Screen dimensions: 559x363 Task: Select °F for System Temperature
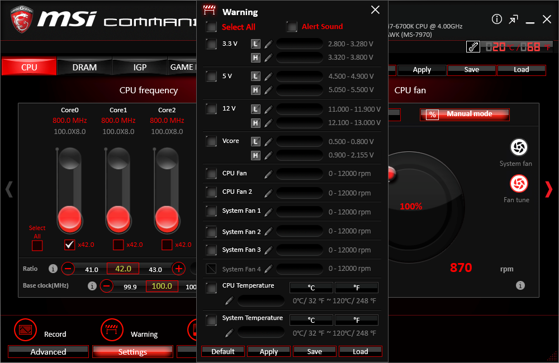(357, 320)
